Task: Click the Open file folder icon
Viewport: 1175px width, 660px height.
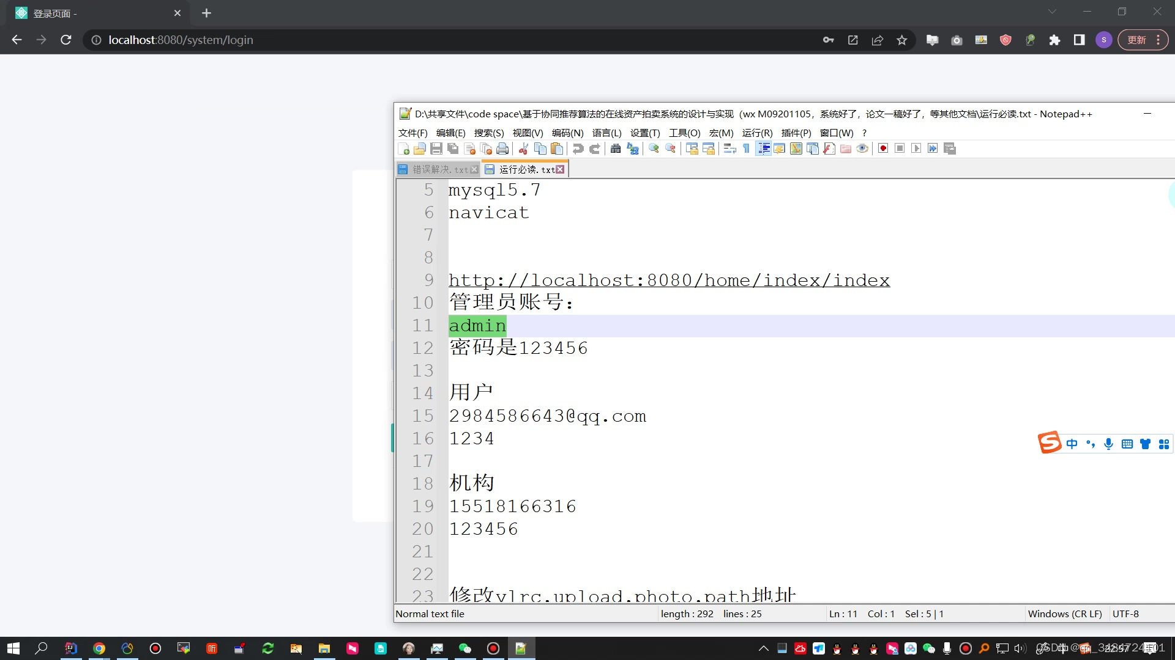Action: (420, 148)
